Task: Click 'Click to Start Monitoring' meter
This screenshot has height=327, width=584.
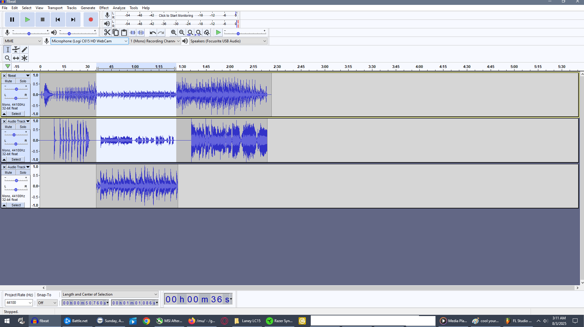Action: point(176,16)
